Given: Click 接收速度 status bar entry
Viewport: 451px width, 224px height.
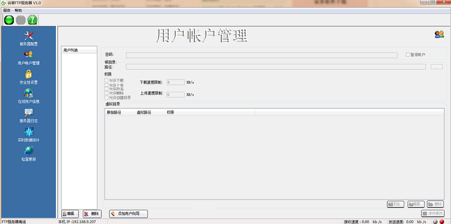Looking at the screenshot, I should [x=363, y=222].
